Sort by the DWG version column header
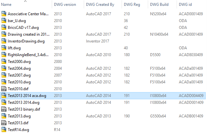This screenshot has height=133, width=207. [x=65, y=5]
